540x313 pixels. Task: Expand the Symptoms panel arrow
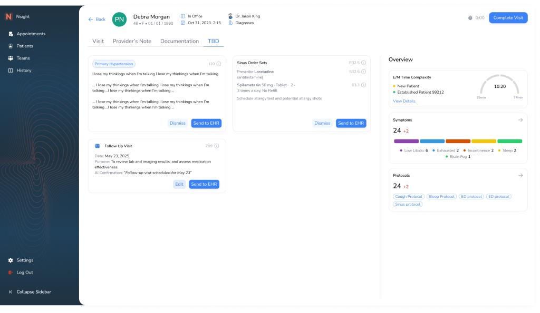pyautogui.click(x=520, y=120)
